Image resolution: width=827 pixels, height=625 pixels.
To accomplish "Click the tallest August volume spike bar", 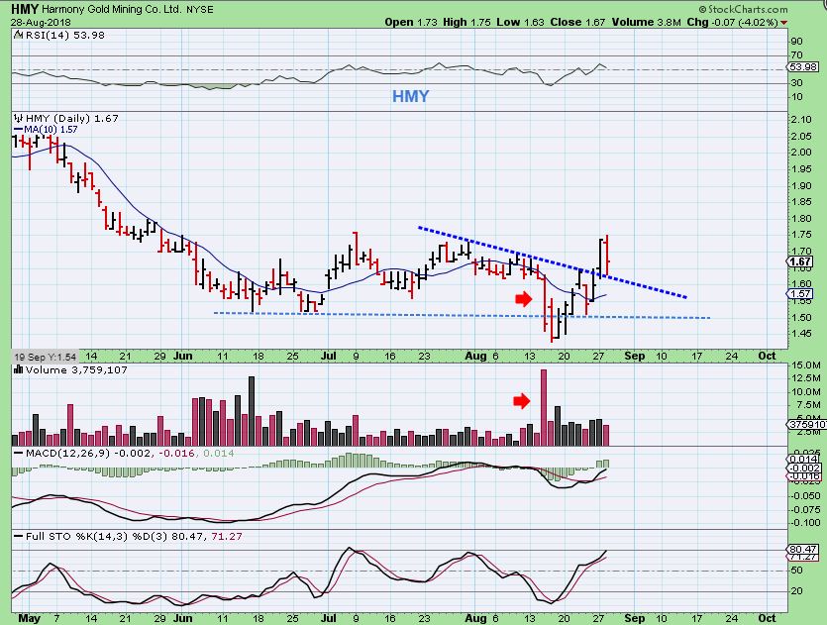I will pos(544,408).
